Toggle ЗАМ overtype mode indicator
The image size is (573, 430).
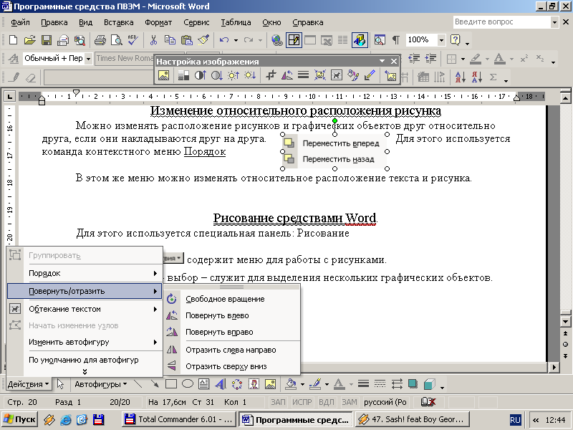tap(350, 402)
